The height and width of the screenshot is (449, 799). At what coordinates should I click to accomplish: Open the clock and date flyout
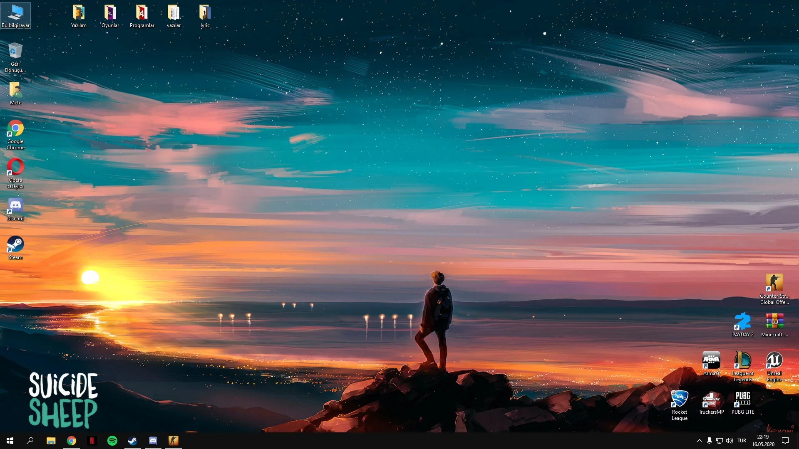tap(763, 441)
